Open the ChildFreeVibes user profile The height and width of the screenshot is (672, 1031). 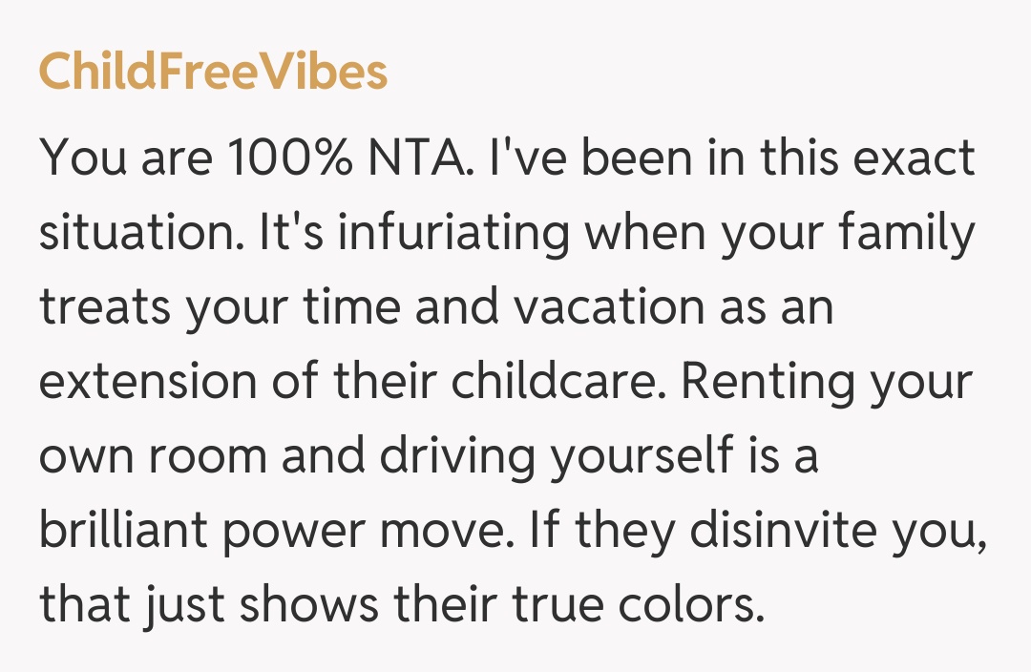tap(213, 71)
